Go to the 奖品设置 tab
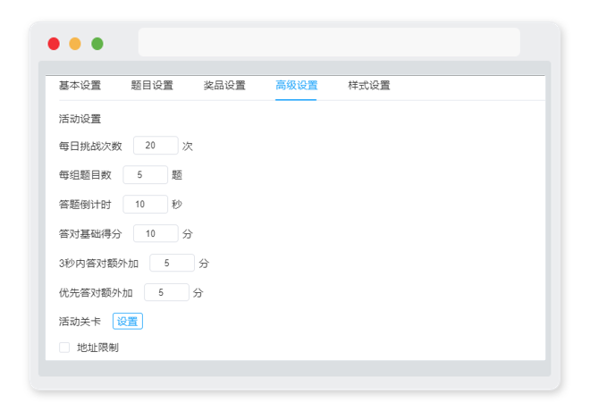The width and height of the screenshot is (590, 411). pyautogui.click(x=224, y=86)
